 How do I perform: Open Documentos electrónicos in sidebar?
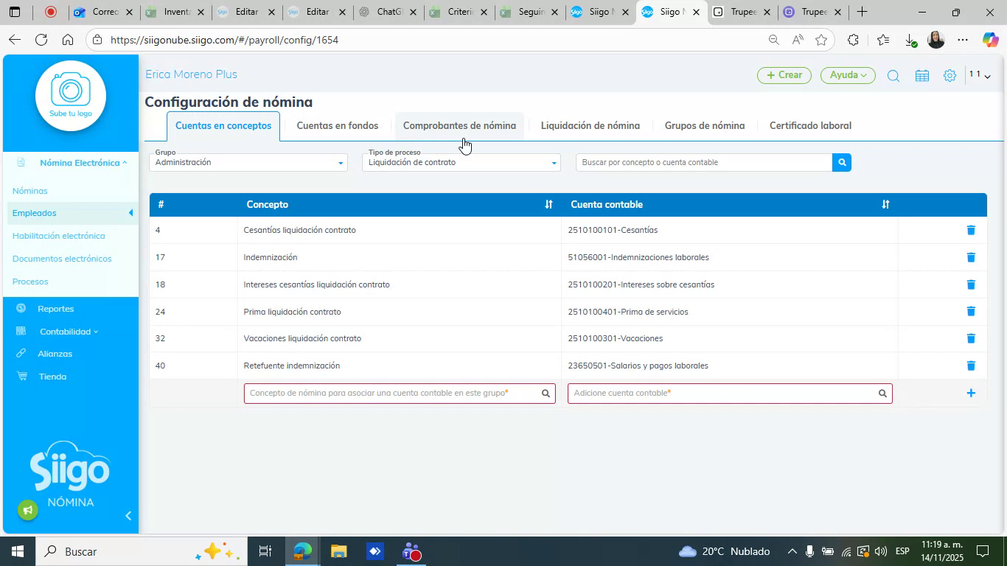62,259
